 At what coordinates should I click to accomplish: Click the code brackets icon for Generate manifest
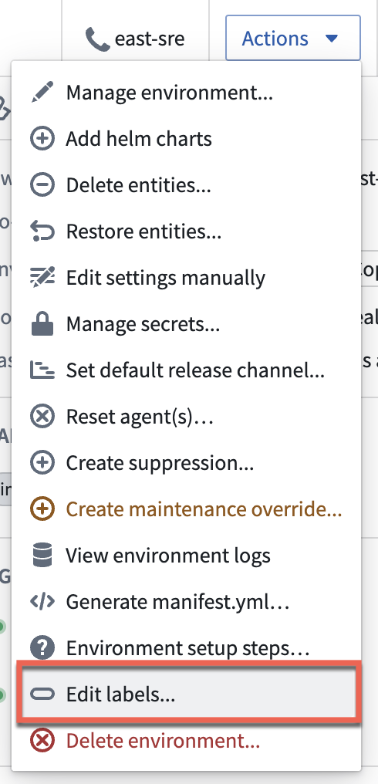point(42,602)
